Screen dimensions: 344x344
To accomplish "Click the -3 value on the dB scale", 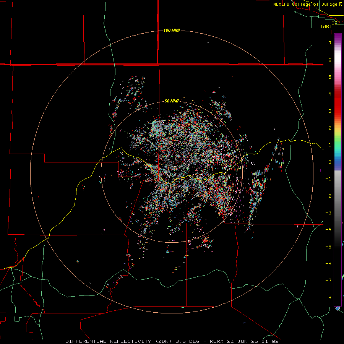I will pyautogui.click(x=328, y=213).
